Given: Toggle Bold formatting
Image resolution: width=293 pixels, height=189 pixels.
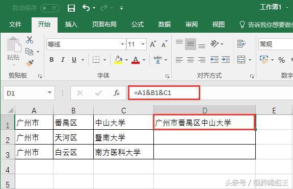Looking at the screenshot, I should (51, 60).
